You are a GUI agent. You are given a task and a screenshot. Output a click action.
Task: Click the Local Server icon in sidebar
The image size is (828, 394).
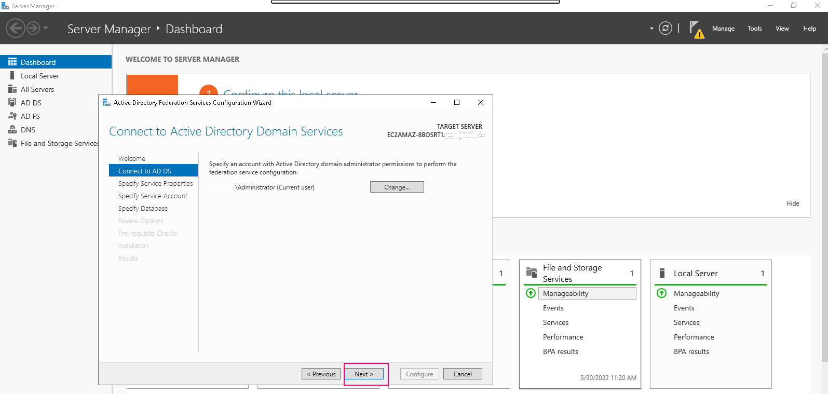coord(12,75)
